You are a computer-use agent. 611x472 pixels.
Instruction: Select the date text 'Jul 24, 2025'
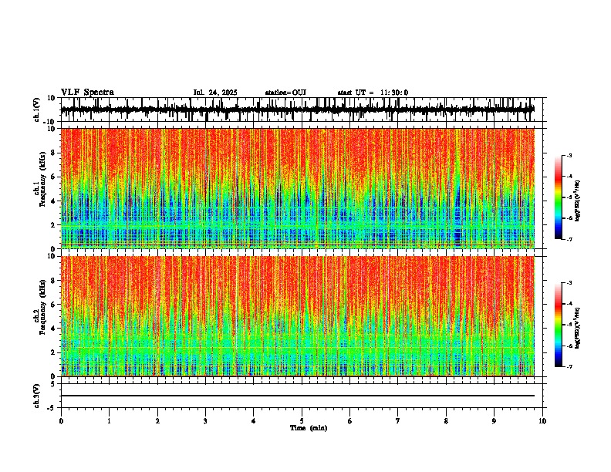click(x=215, y=93)
